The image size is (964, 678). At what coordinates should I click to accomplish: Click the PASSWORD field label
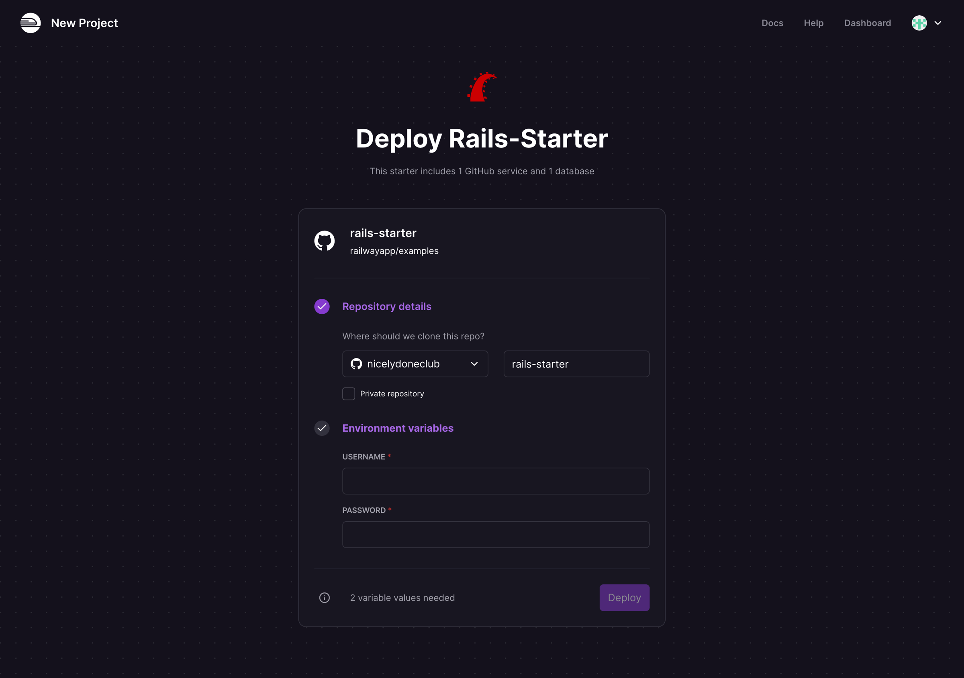click(x=364, y=511)
